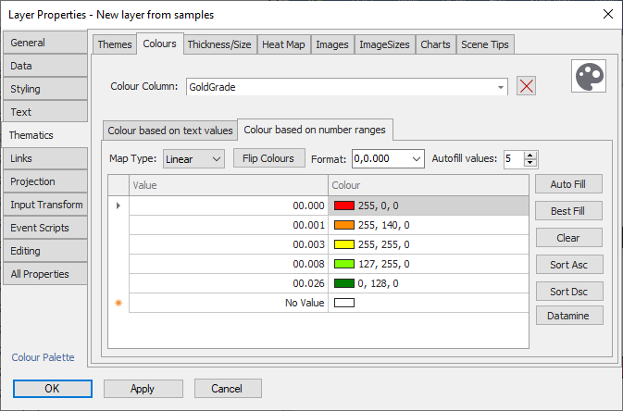This screenshot has height=411, width=623.
Task: Switch to the Heat Map tab
Action: pyautogui.click(x=283, y=44)
